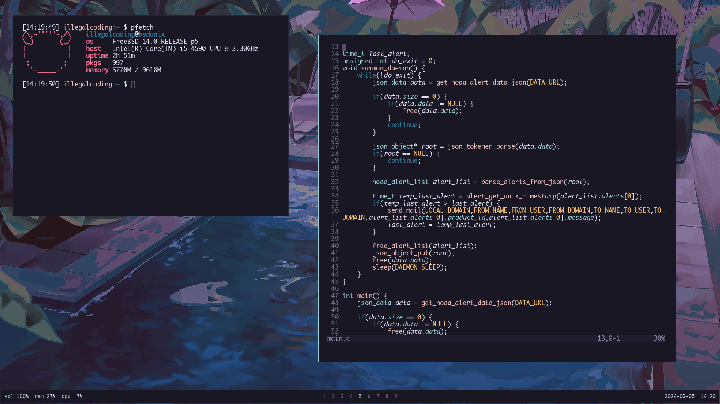Click the 2024-03-05 date display
This screenshot has height=404, width=720.
pos(679,396)
